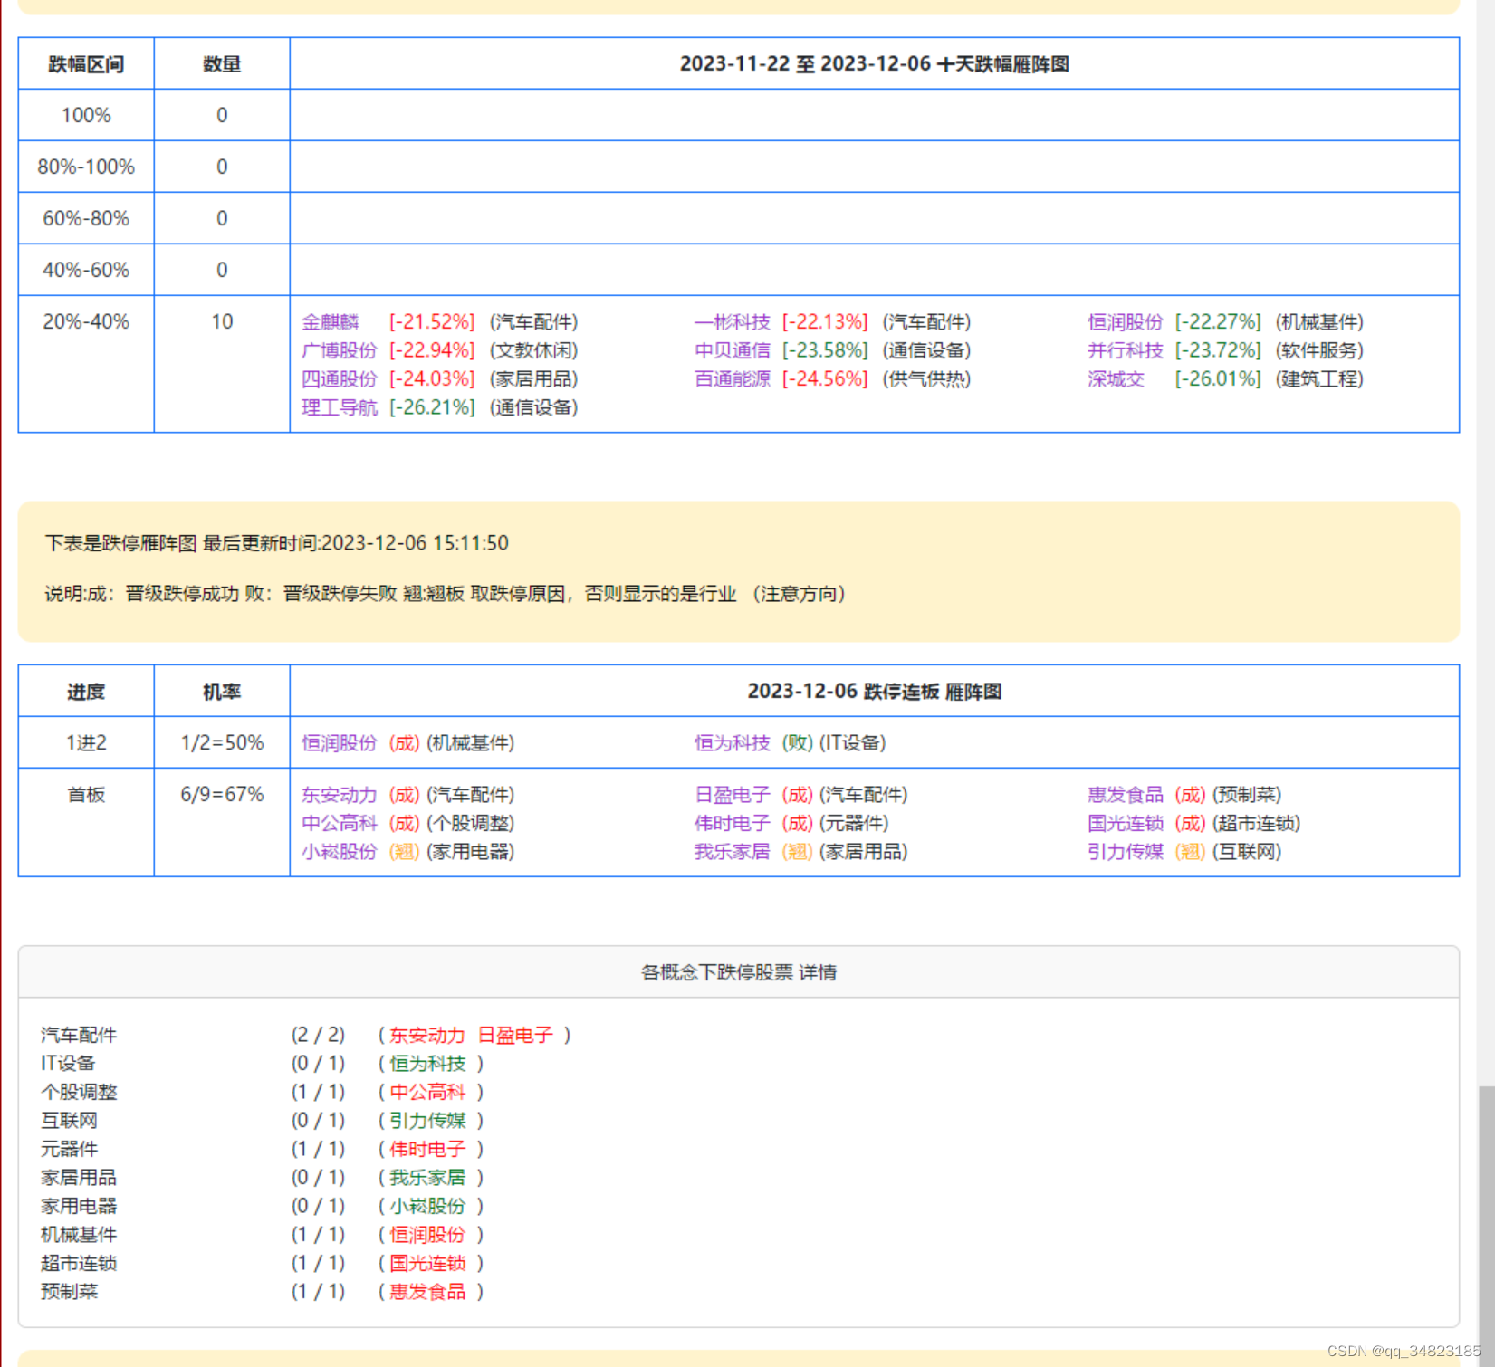This screenshot has width=1495, height=1367.
Task: Select the 40%-60% range cell
Action: (x=86, y=271)
